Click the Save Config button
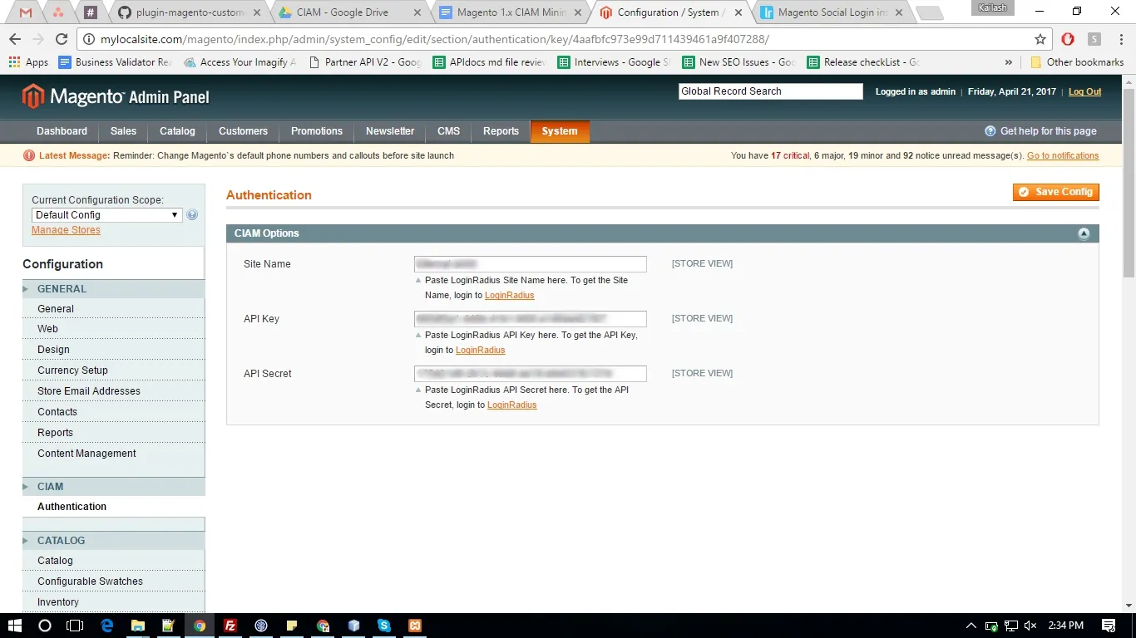The width and height of the screenshot is (1136, 638). coord(1055,192)
